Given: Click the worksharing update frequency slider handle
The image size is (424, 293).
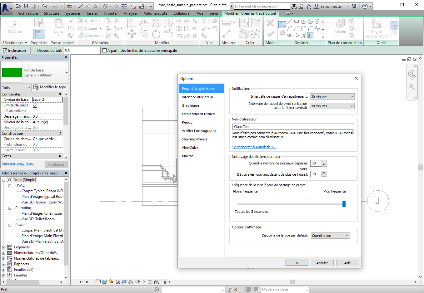Looking at the screenshot, I should pyautogui.click(x=344, y=204).
